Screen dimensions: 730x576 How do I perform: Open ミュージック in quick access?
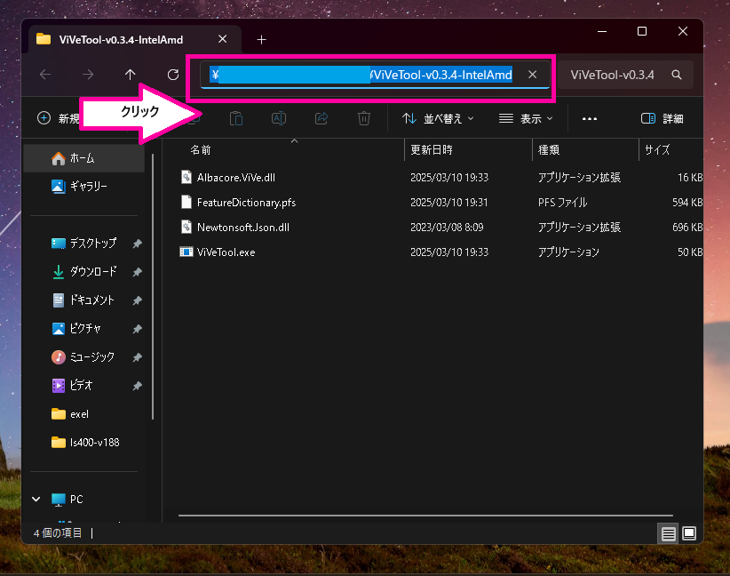pos(83,357)
